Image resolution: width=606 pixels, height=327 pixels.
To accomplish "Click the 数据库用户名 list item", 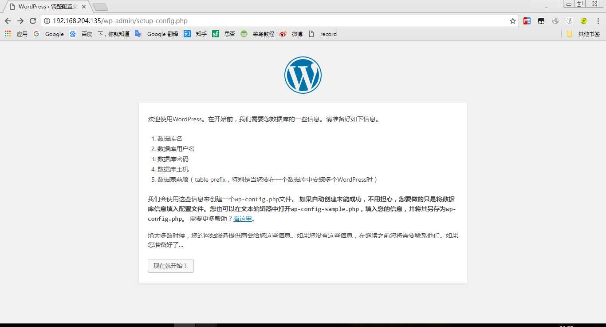I will click(x=176, y=149).
